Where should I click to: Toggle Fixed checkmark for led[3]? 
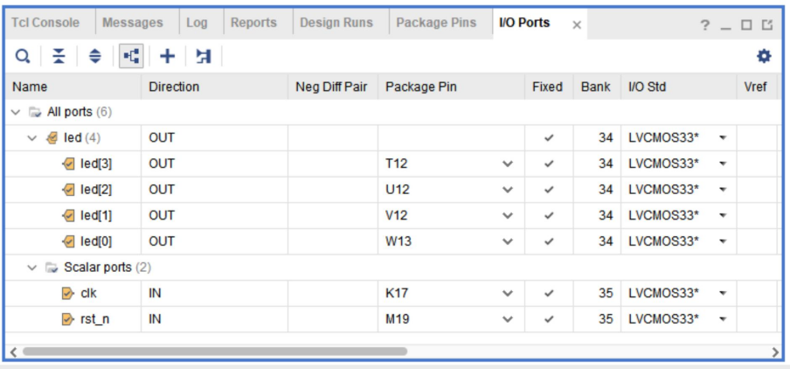[548, 164]
